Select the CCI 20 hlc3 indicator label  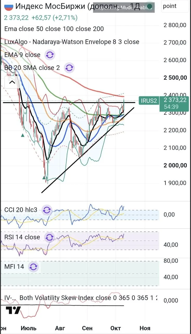coord(21,210)
